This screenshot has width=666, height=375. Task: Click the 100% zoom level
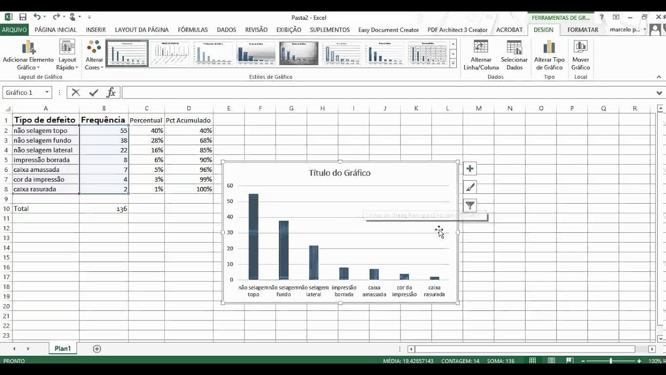click(x=655, y=361)
